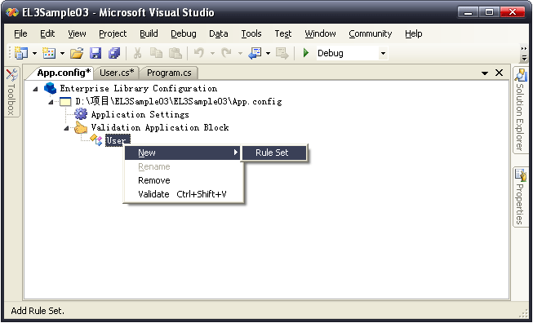Select Enterprise Library Configuration tree label
Image resolution: width=533 pixels, height=323 pixels.
[x=138, y=89]
